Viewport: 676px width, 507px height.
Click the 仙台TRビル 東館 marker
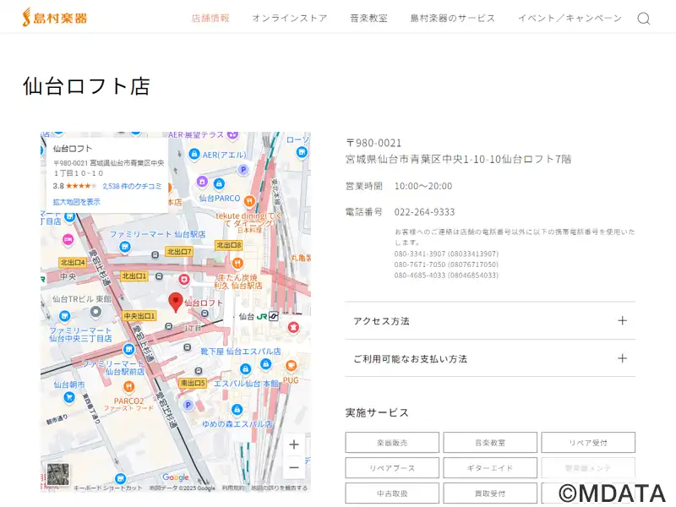(95, 311)
